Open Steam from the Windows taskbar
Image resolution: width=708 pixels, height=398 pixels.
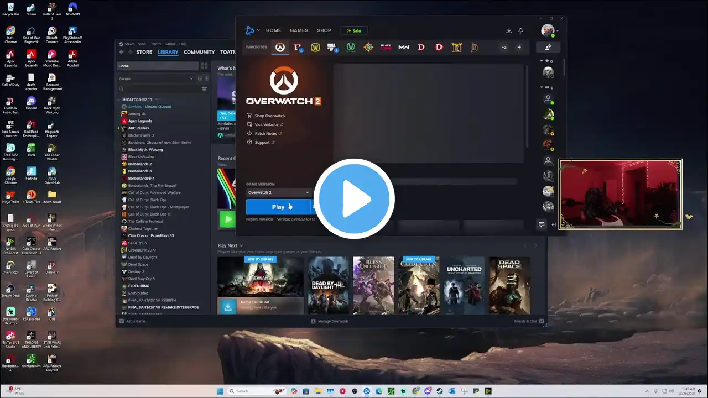click(440, 391)
